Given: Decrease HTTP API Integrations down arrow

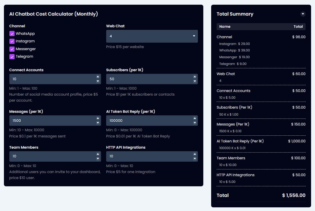Looking at the screenshot, I should (x=195, y=159).
